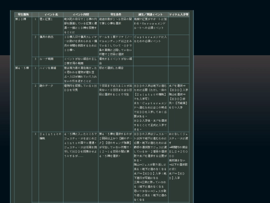Click the '建物内を探索しているとHDDを発見' cell

(81, 108)
